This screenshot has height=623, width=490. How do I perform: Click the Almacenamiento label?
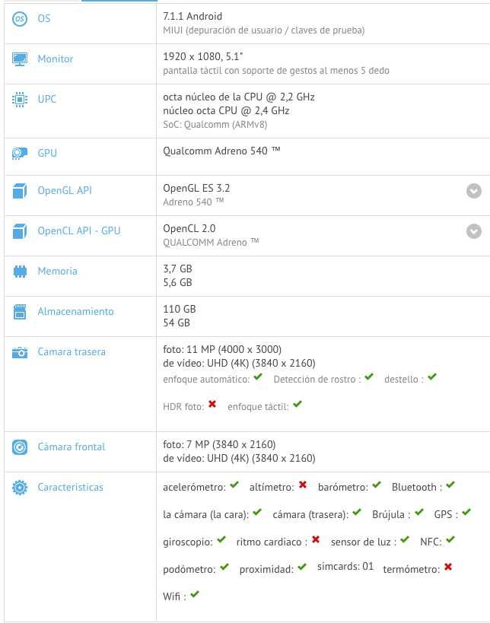click(75, 312)
